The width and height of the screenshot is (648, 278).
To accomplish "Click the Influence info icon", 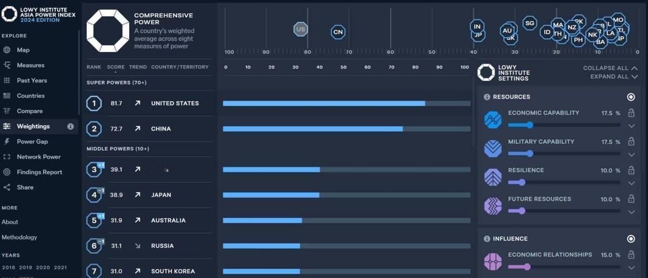I will coord(487,239).
